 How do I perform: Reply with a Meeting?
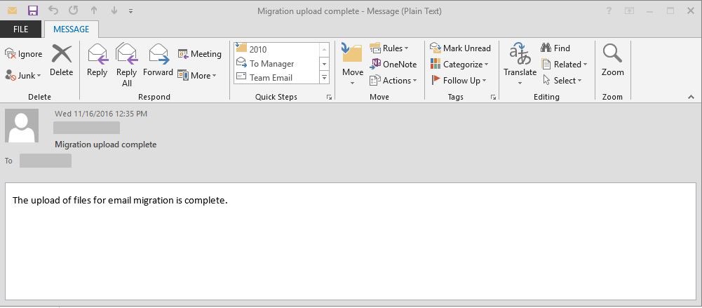200,54
